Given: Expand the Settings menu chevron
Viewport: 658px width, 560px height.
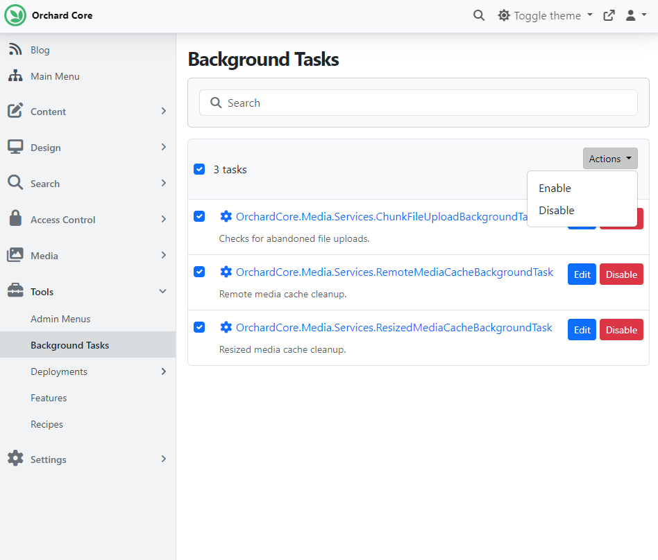Looking at the screenshot, I should (x=164, y=459).
